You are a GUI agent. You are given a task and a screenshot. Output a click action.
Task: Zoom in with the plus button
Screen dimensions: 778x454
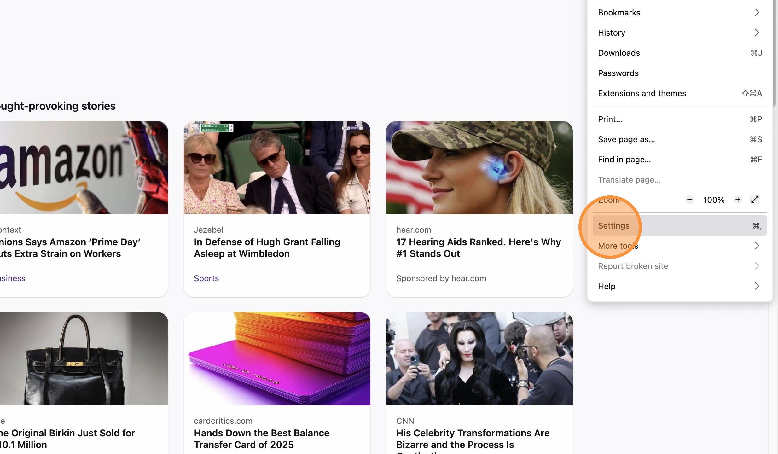coord(738,200)
